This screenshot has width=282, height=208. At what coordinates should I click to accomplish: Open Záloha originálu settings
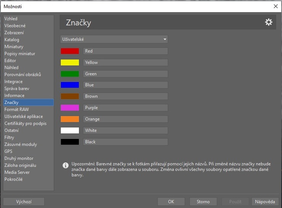(x=29, y=165)
